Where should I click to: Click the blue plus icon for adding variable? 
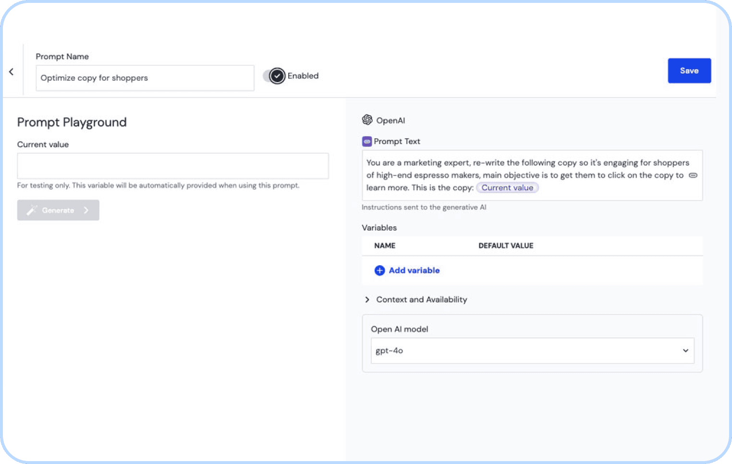point(379,270)
